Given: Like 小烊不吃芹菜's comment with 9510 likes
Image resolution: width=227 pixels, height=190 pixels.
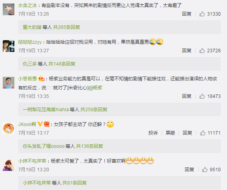Looking at the screenshot, I should click(205, 170).
